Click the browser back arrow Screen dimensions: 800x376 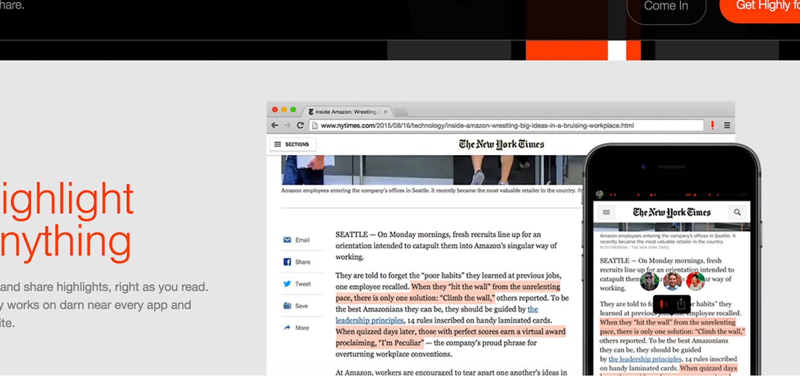click(x=275, y=125)
